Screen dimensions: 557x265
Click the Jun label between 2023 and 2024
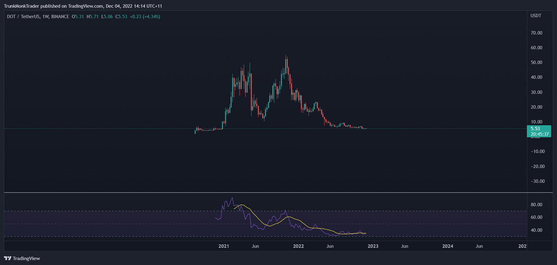[x=405, y=245]
